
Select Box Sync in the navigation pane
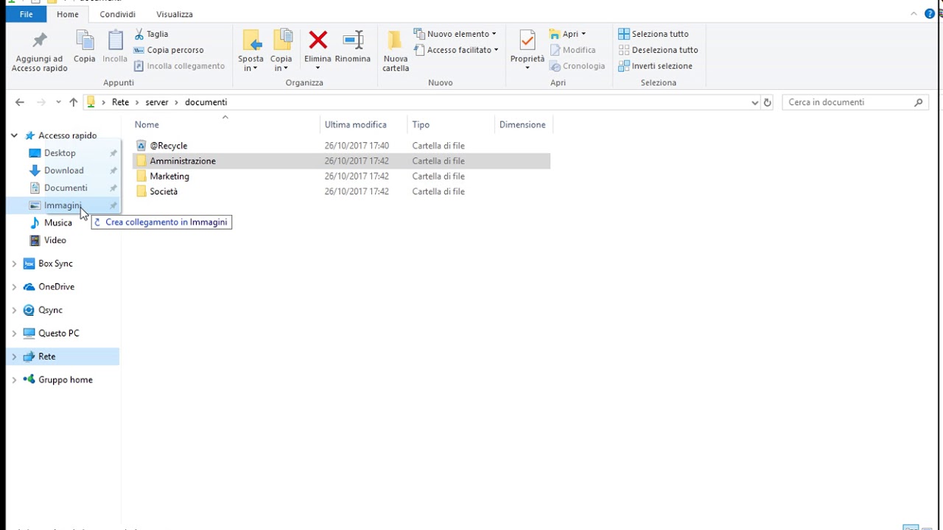click(x=55, y=264)
